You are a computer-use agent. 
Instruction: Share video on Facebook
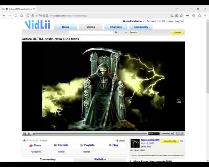coord(36,152)
